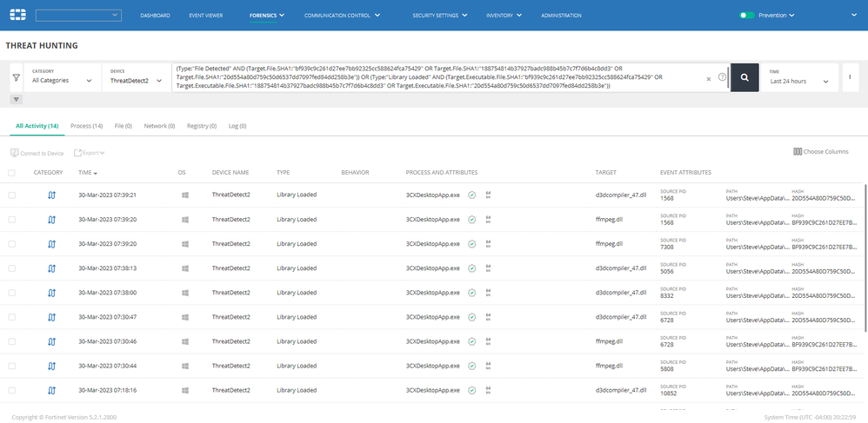Toggle the Prevention mode switch
Viewport: 868px width, 423px height.
745,15
